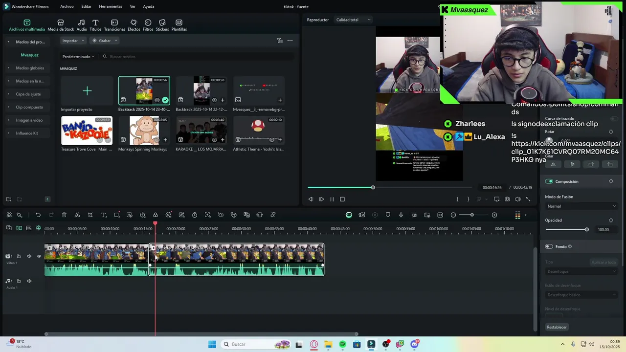Expand the preview to fullscreen
This screenshot has width=626, height=352.
click(528, 199)
